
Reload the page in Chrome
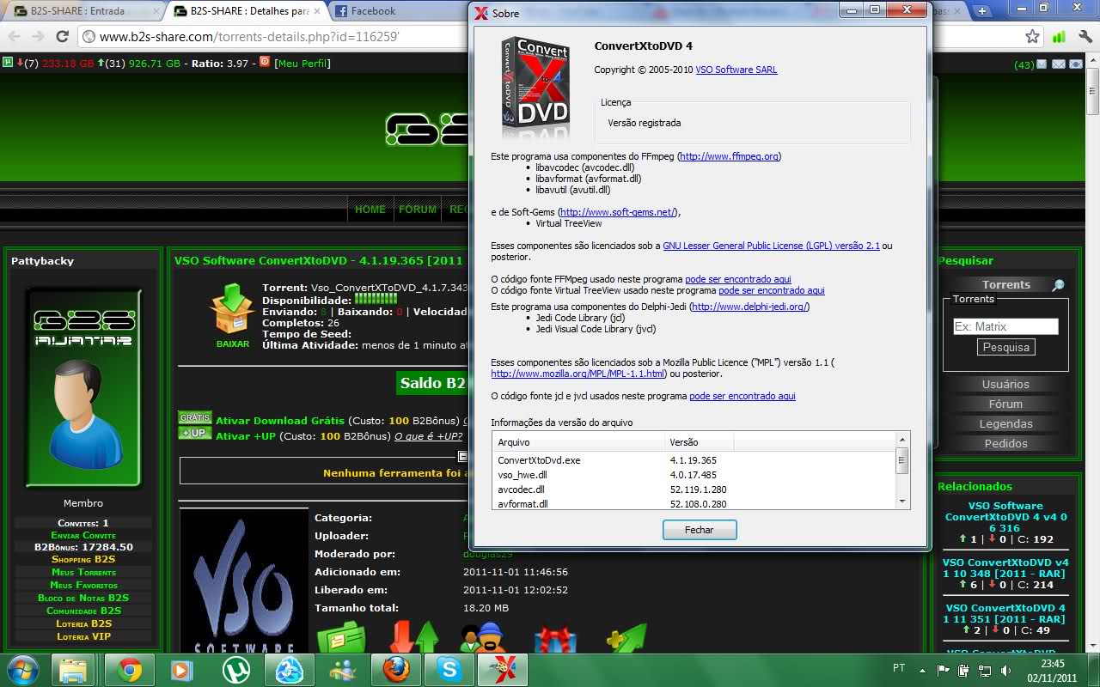point(62,36)
